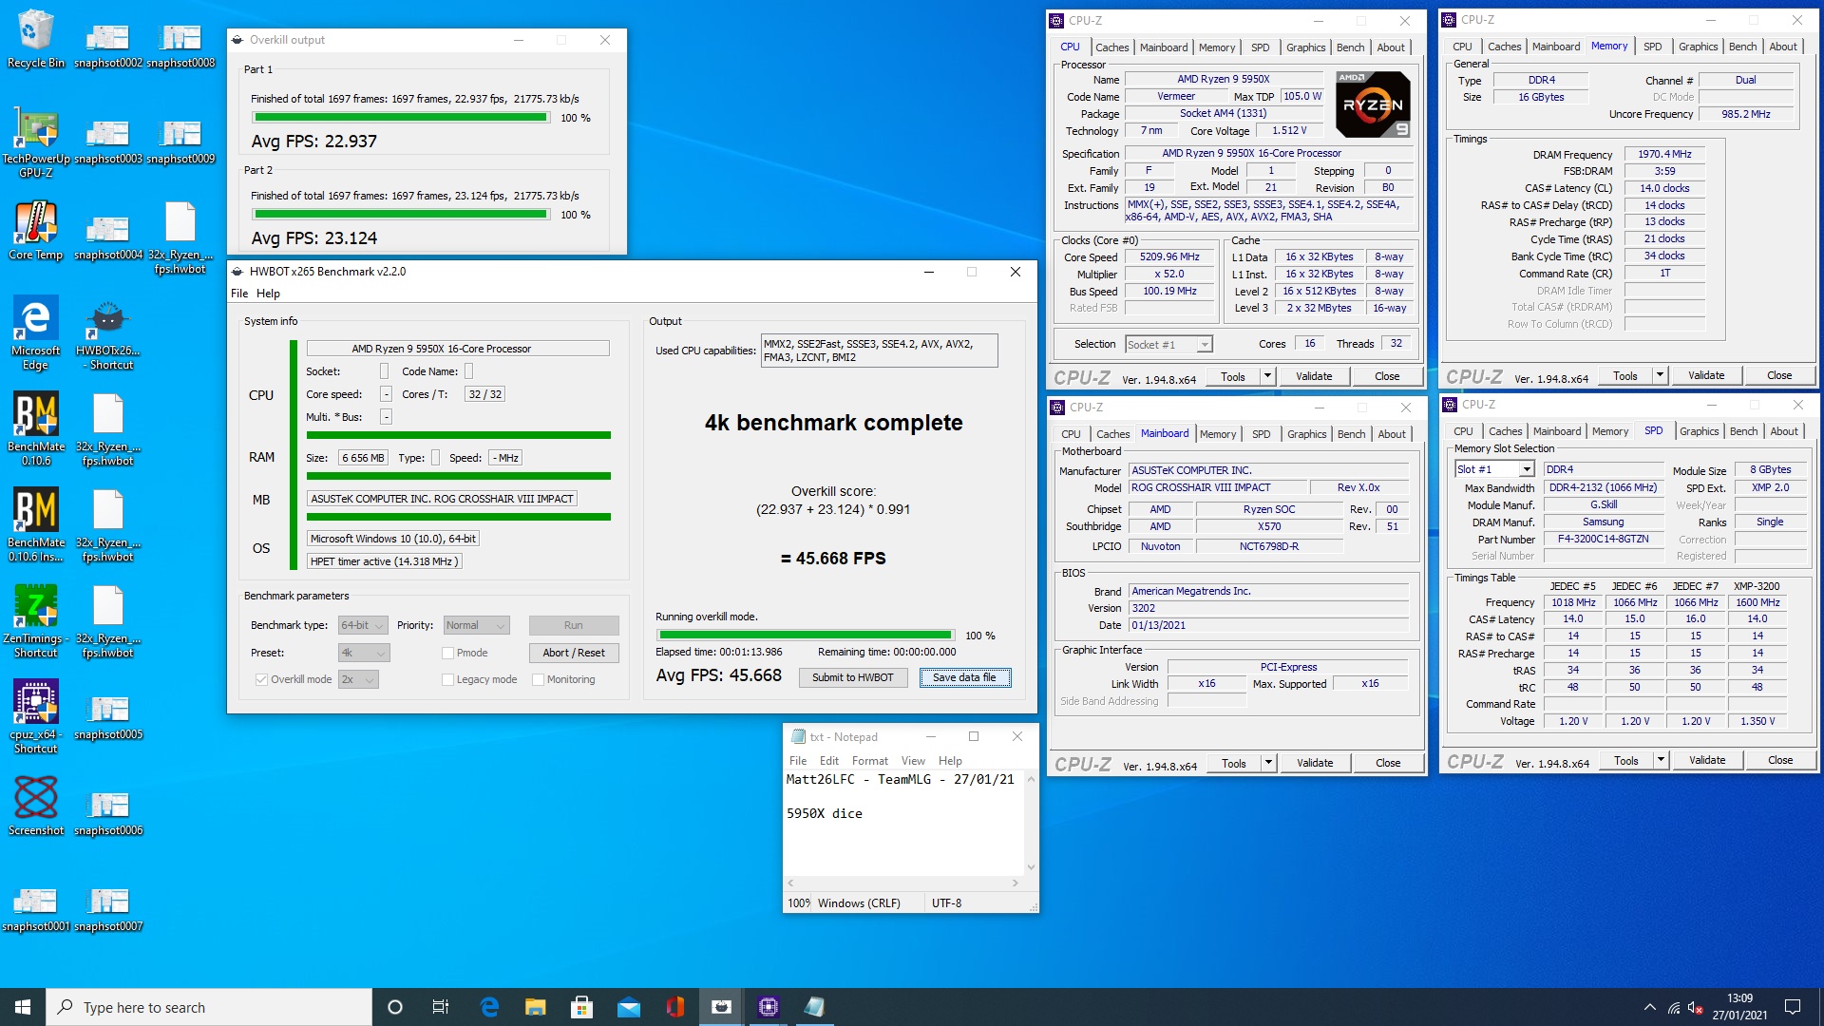Image resolution: width=1824 pixels, height=1026 pixels.
Task: Open the Overkill 2x multiplier dropdown
Action: click(x=358, y=679)
